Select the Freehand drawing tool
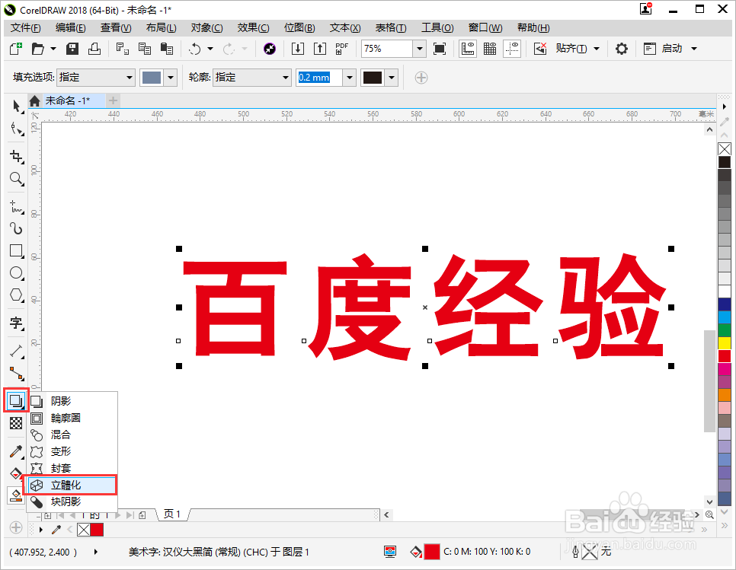 pos(16,205)
